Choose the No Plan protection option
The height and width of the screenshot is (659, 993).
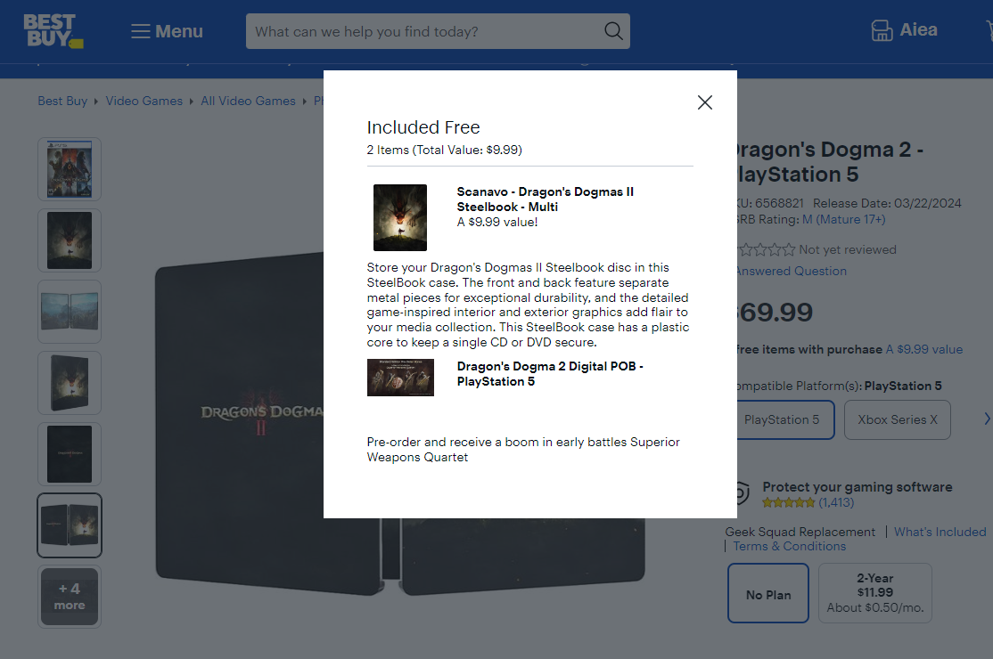pos(767,594)
